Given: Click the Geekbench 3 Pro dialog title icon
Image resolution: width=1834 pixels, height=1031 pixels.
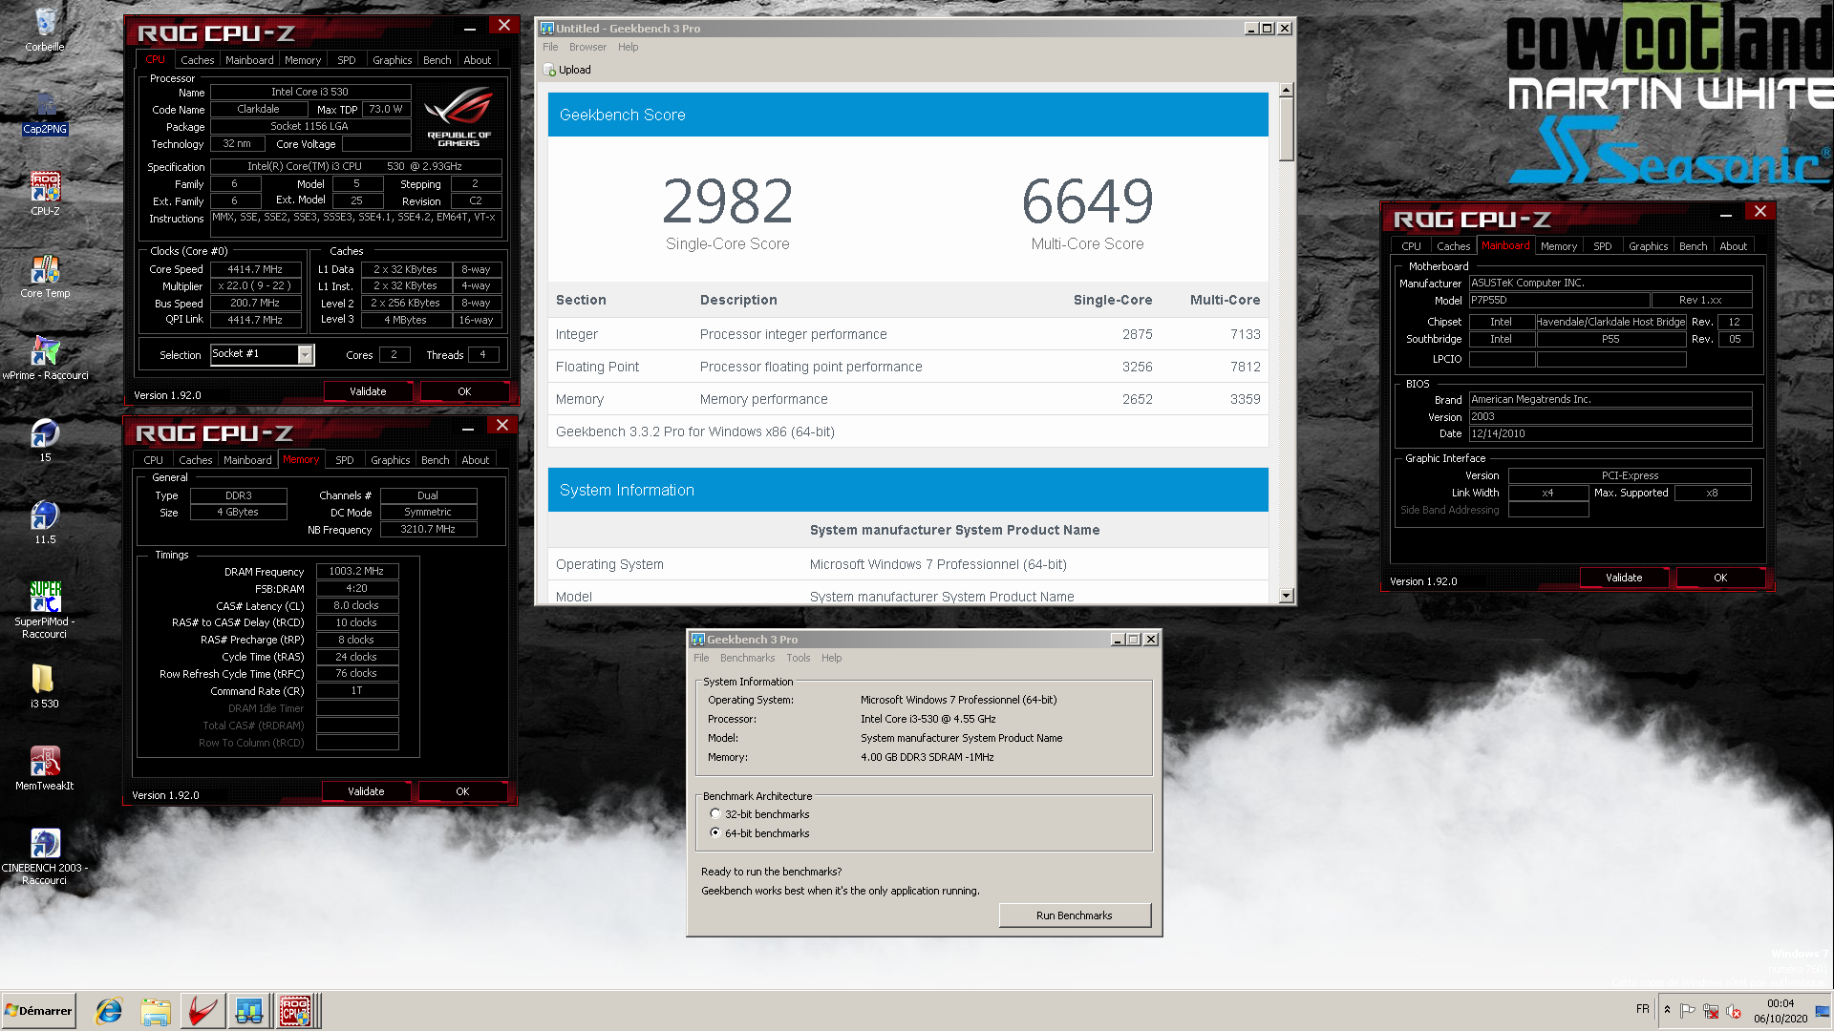Looking at the screenshot, I should [697, 640].
